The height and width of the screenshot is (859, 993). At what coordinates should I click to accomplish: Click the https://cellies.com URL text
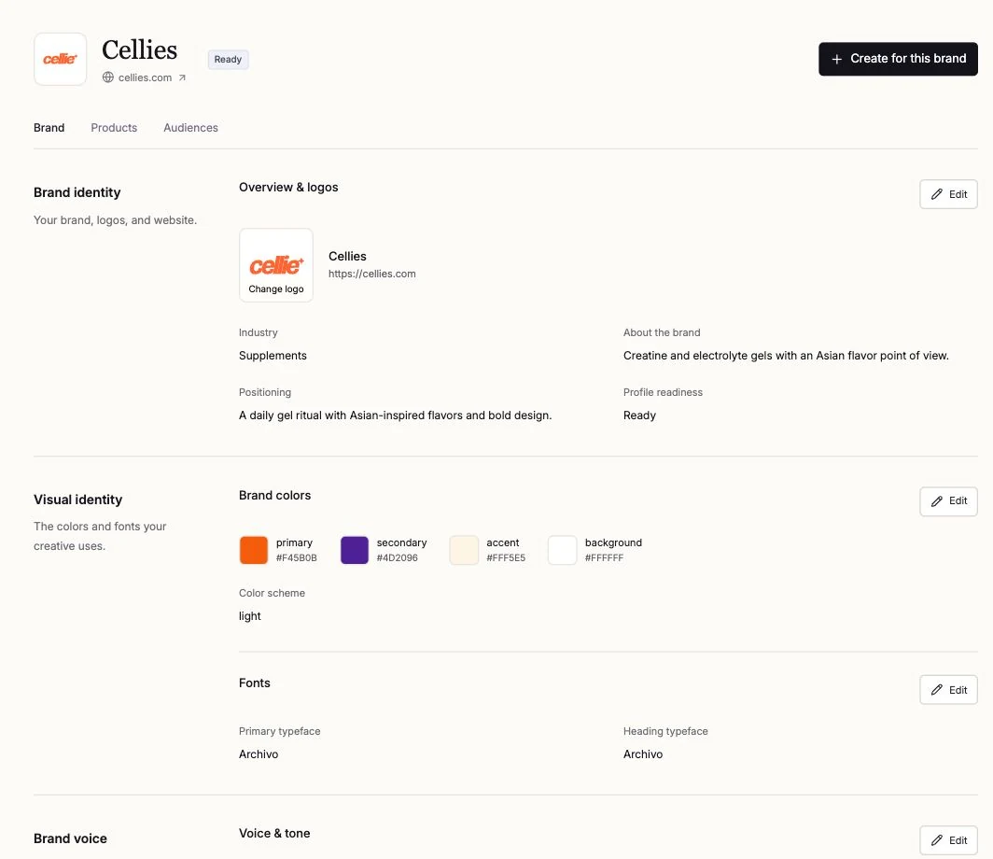click(371, 274)
